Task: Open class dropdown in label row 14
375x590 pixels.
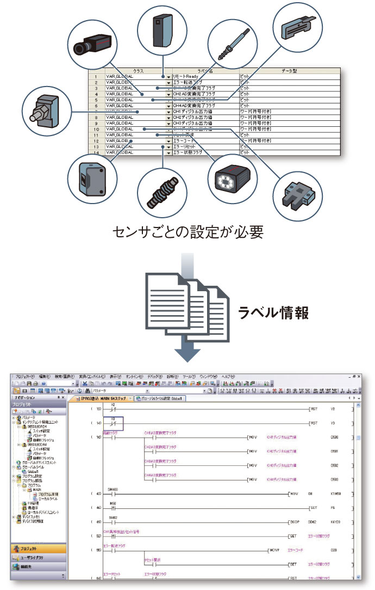Action: tap(168, 153)
